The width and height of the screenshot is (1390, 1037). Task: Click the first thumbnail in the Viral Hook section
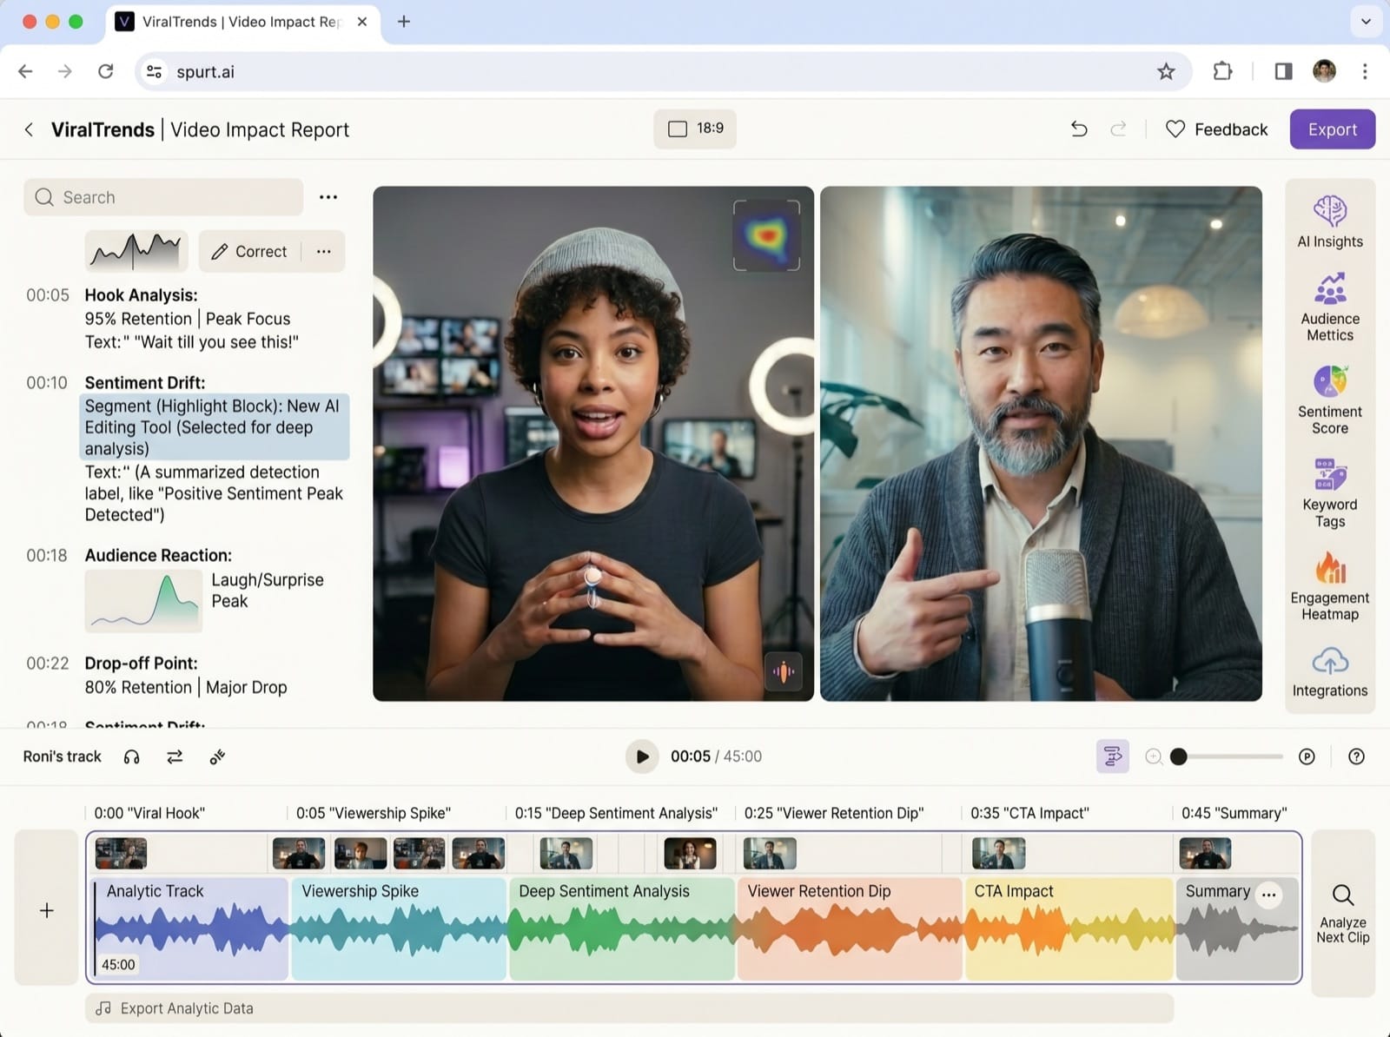coord(121,853)
